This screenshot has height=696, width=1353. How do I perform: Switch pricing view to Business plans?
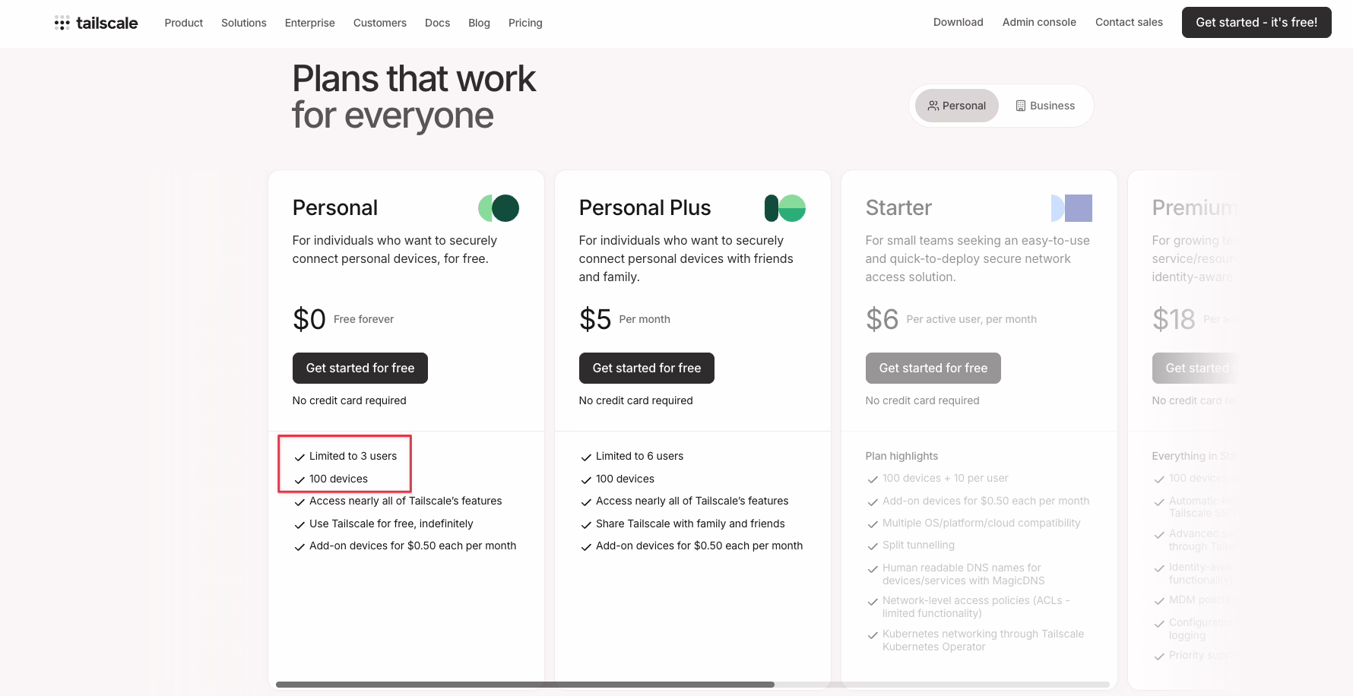point(1045,106)
